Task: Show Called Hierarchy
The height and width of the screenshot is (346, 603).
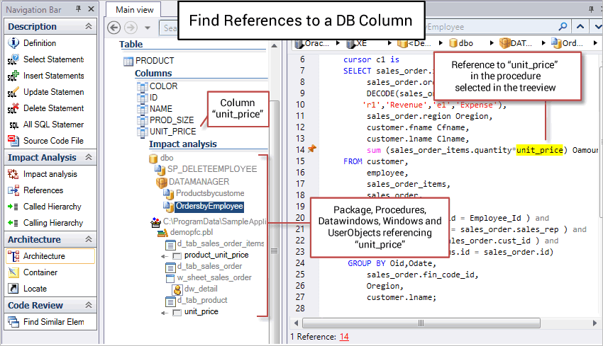Action: pyautogui.click(x=44, y=207)
